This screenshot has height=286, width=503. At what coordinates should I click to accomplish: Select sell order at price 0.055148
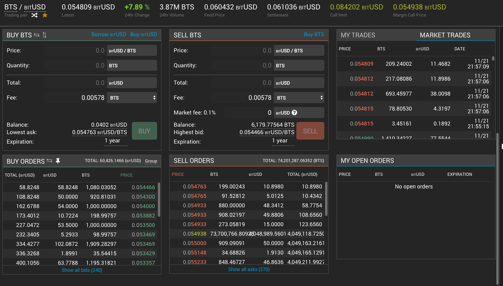(247, 253)
